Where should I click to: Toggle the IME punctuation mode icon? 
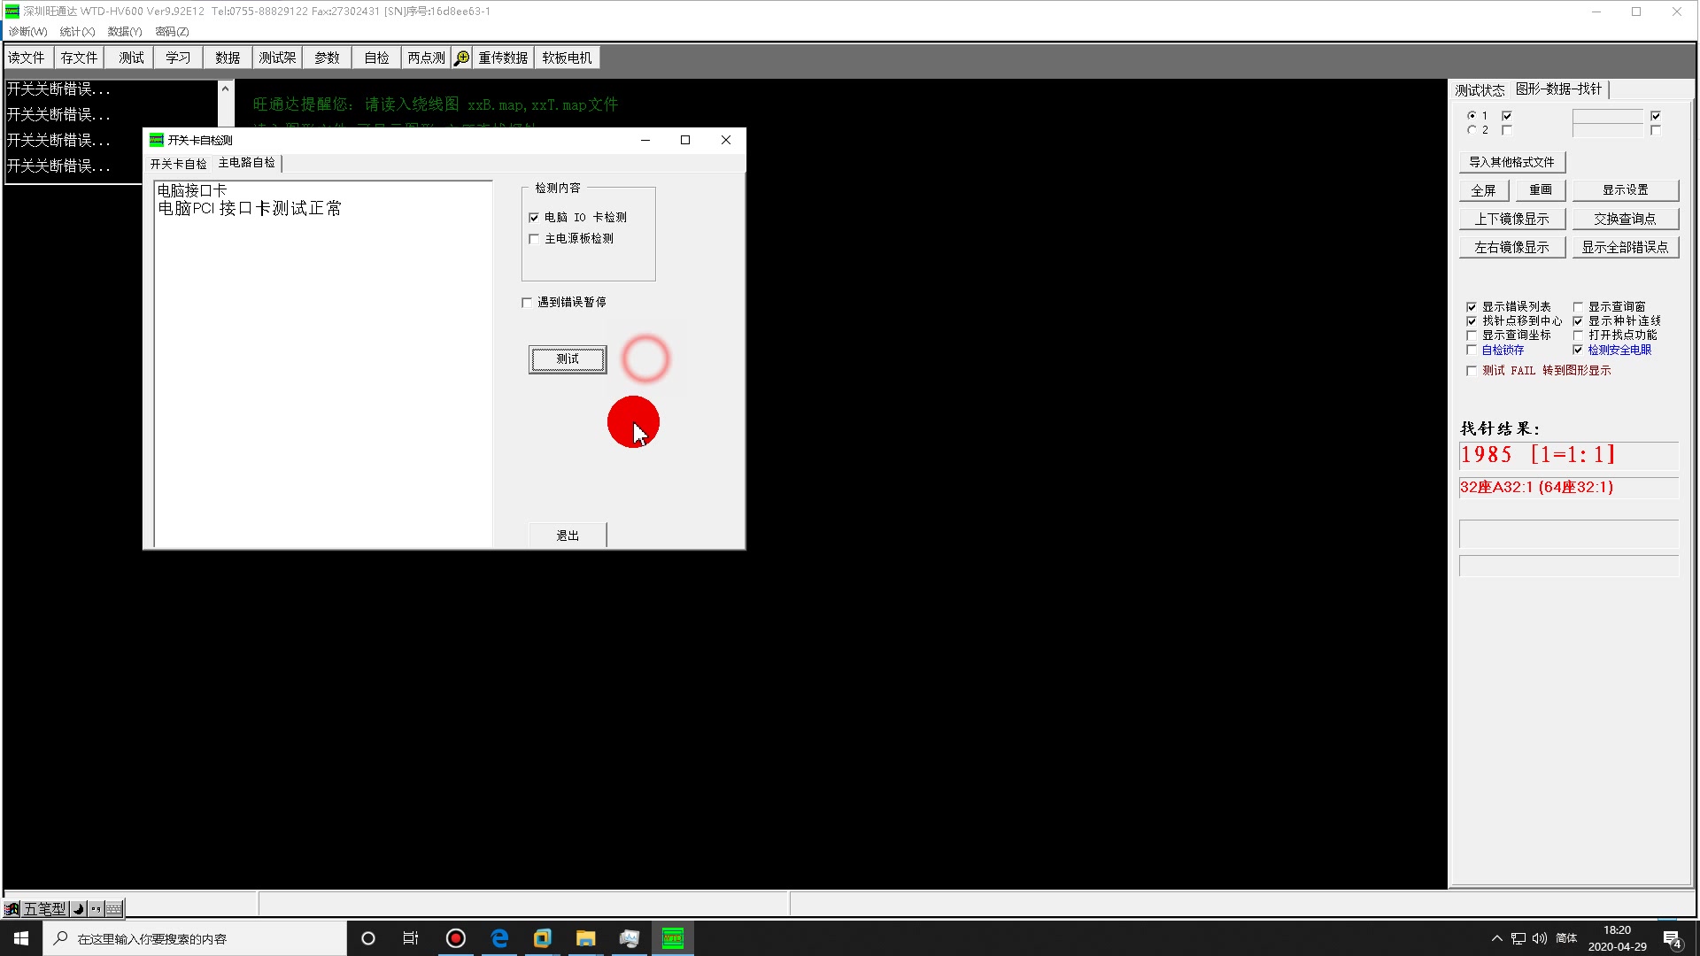tap(96, 909)
